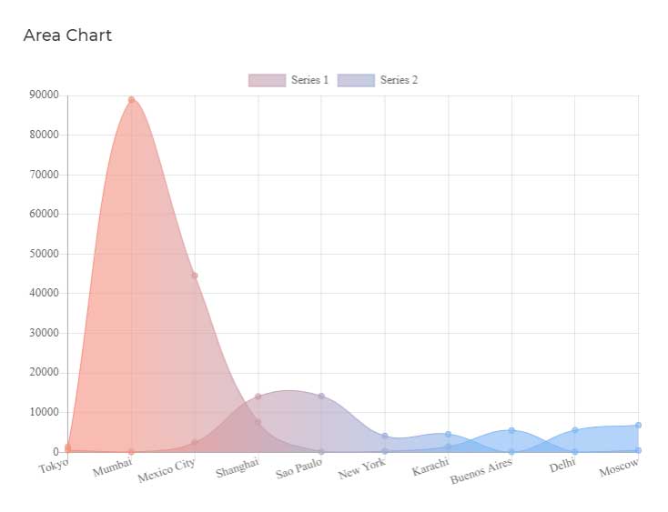This screenshot has height=512, width=668.
Task: Click the Area Chart title
Action: tap(67, 35)
